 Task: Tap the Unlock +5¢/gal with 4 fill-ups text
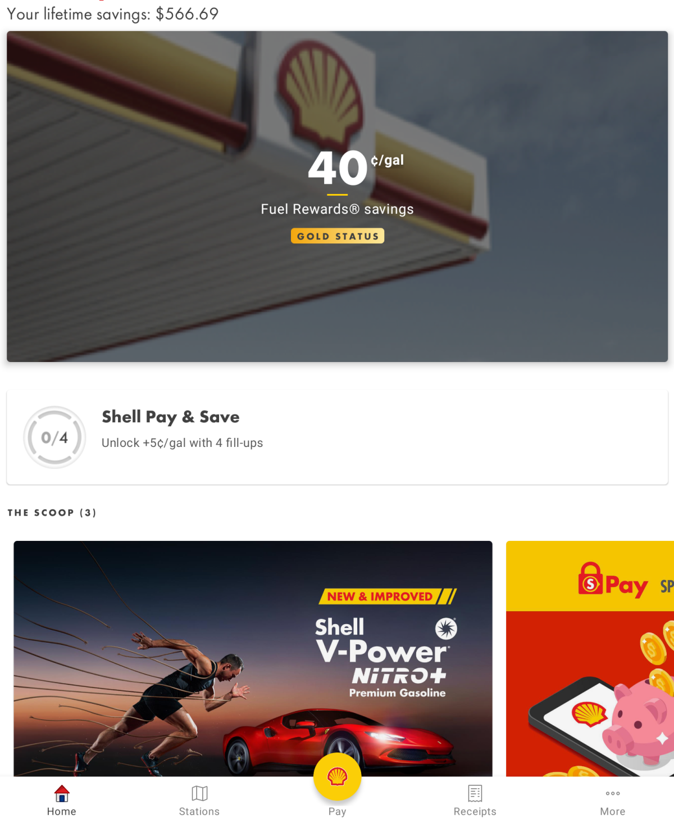click(182, 443)
